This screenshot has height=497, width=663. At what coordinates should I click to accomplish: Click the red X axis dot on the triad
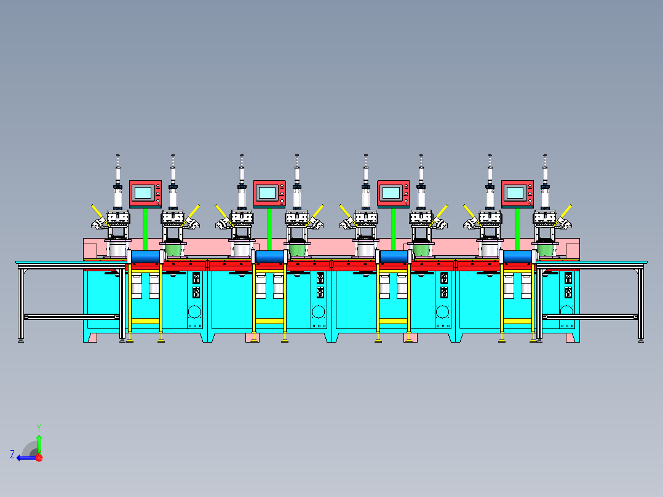(39, 458)
